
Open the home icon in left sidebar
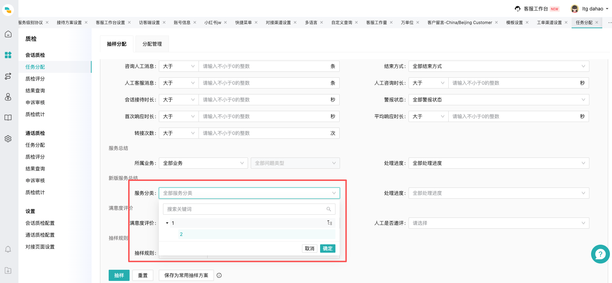(8, 34)
